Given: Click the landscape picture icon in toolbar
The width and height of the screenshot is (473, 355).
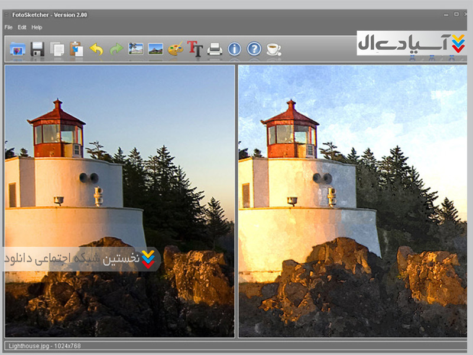Looking at the screenshot, I should coord(155,49).
